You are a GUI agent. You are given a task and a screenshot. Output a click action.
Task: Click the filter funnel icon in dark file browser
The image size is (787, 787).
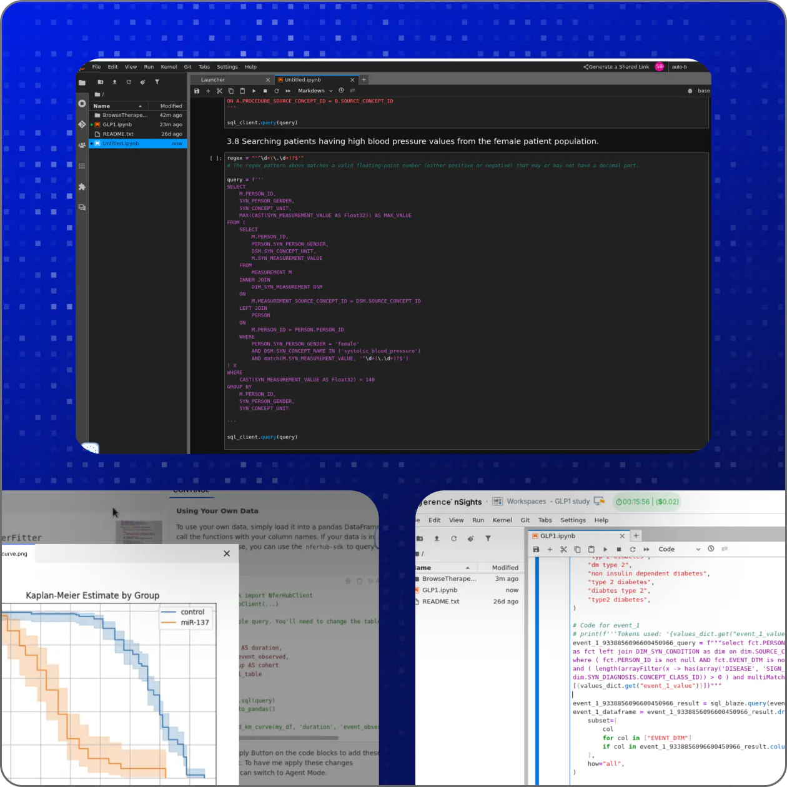pyautogui.click(x=157, y=82)
